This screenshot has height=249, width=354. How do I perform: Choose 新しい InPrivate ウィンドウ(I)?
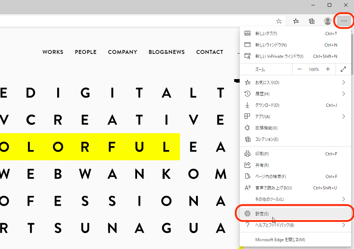coord(279,56)
